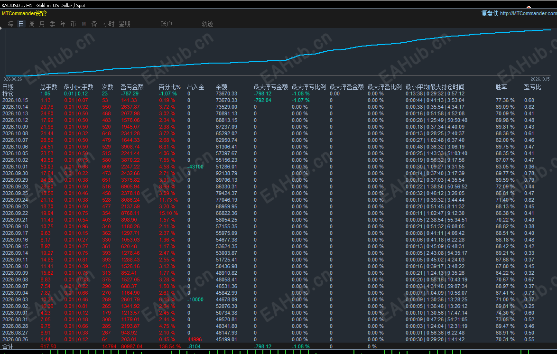The width and height of the screenshot is (557, 354).
Task: Click the 14794 total trades count
Action: pyautogui.click(x=109, y=346)
